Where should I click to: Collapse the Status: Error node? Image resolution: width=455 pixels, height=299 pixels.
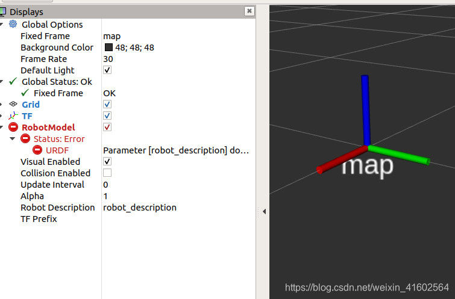point(12,139)
